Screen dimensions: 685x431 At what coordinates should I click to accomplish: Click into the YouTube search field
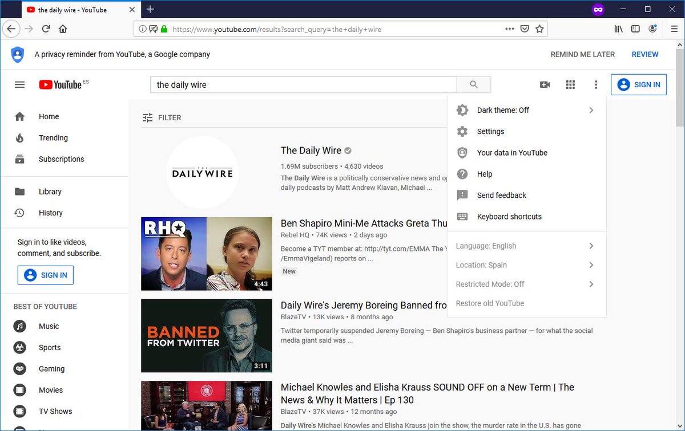[304, 84]
